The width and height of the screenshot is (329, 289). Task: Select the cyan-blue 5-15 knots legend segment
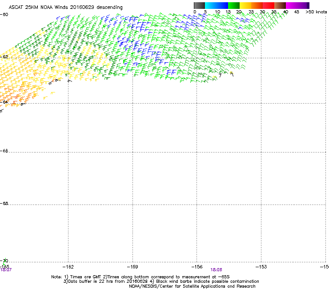click(217, 5)
